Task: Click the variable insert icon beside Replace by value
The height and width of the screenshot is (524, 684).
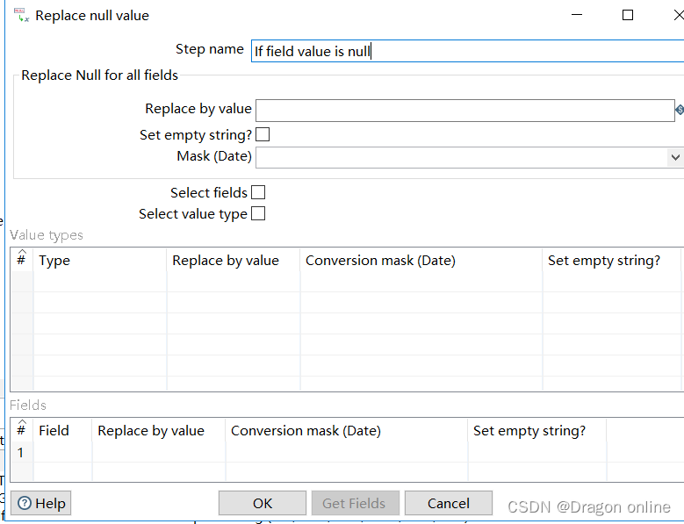Action: (680, 110)
